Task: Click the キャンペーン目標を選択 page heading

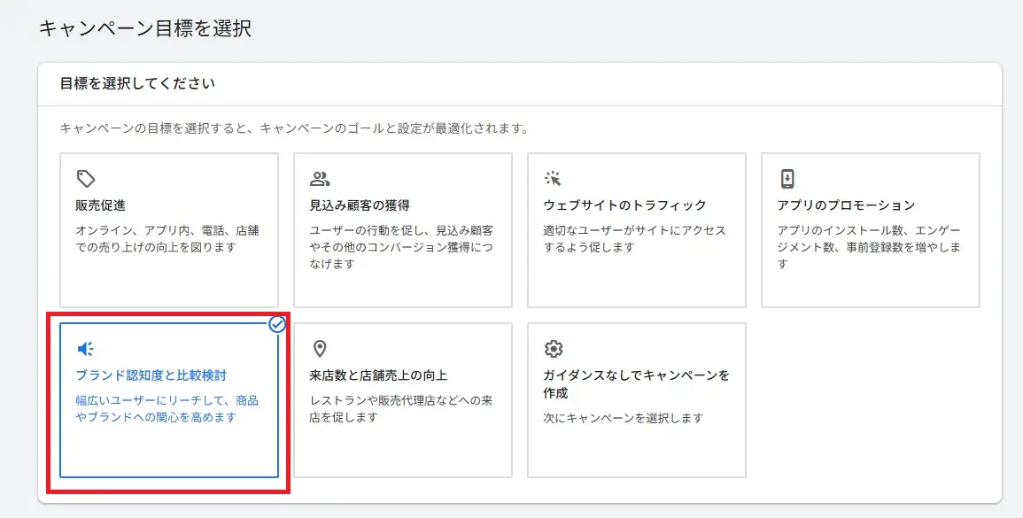Action: coord(145,28)
